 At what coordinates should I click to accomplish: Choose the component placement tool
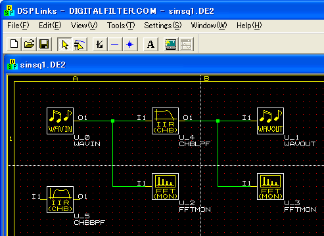click(x=80, y=45)
